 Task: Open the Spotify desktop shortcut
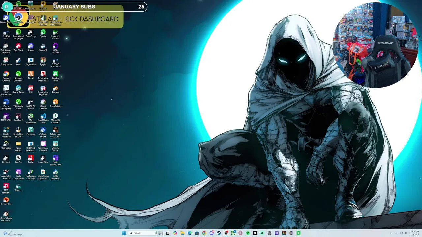pyautogui.click(x=43, y=34)
